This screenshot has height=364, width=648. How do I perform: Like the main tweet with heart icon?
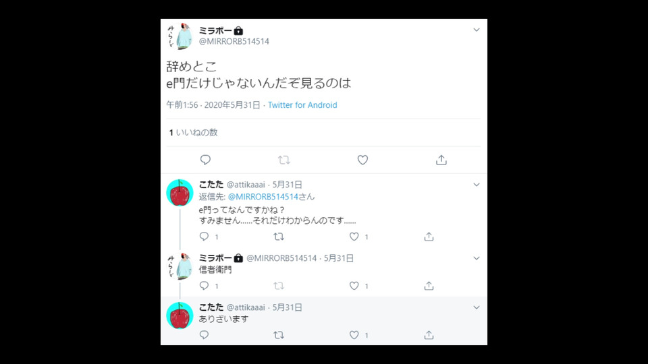tap(362, 160)
